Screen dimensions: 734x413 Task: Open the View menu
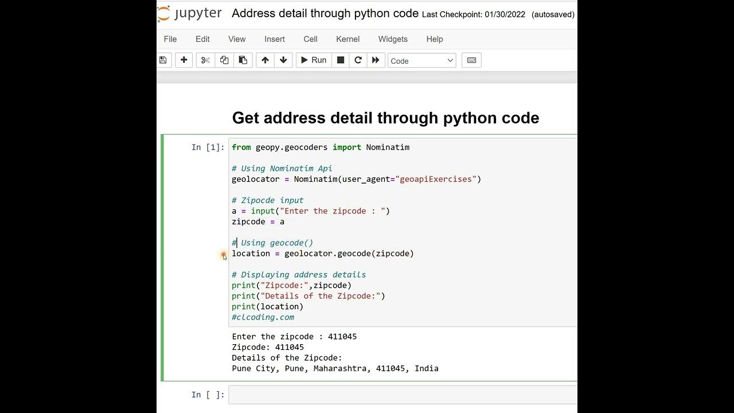click(x=237, y=39)
